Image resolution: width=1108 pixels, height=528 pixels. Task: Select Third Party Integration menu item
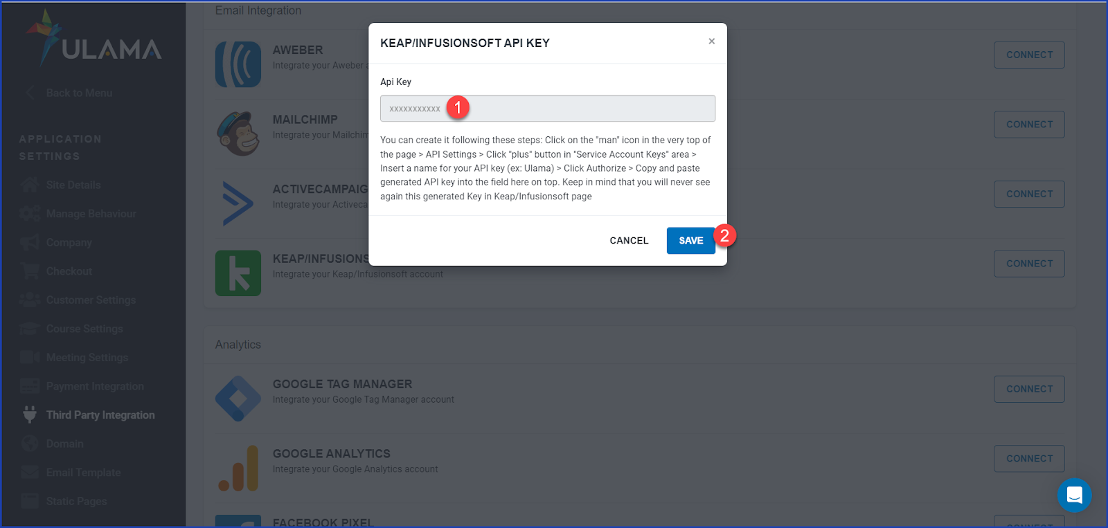click(100, 415)
